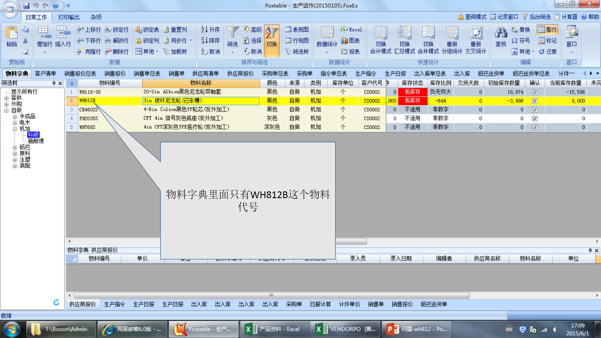Screen dimensions: 601x338
Task: Click the Lock Table (锁定表) icon
Action: pyautogui.click(x=147, y=30)
